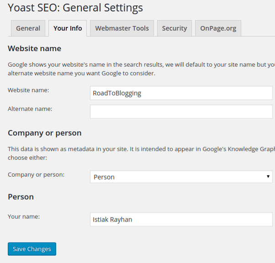The height and width of the screenshot is (263, 275).
Task: Click the Your name field showing Istiak Rayhan
Action: [x=182, y=219]
